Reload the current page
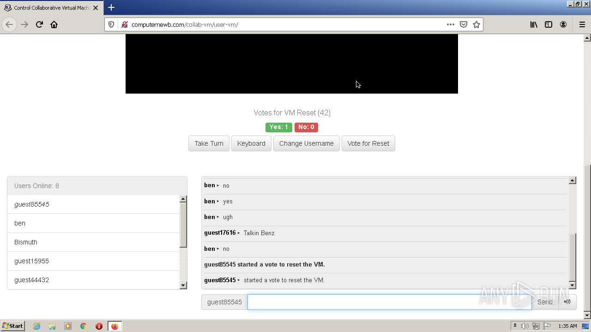 click(x=39, y=24)
